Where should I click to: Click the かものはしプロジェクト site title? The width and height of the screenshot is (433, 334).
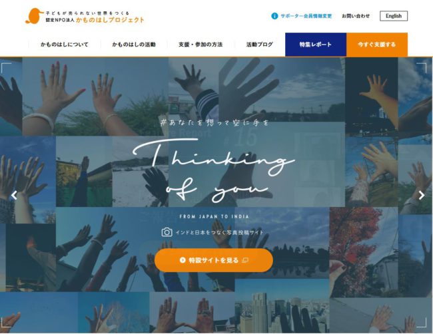point(110,20)
